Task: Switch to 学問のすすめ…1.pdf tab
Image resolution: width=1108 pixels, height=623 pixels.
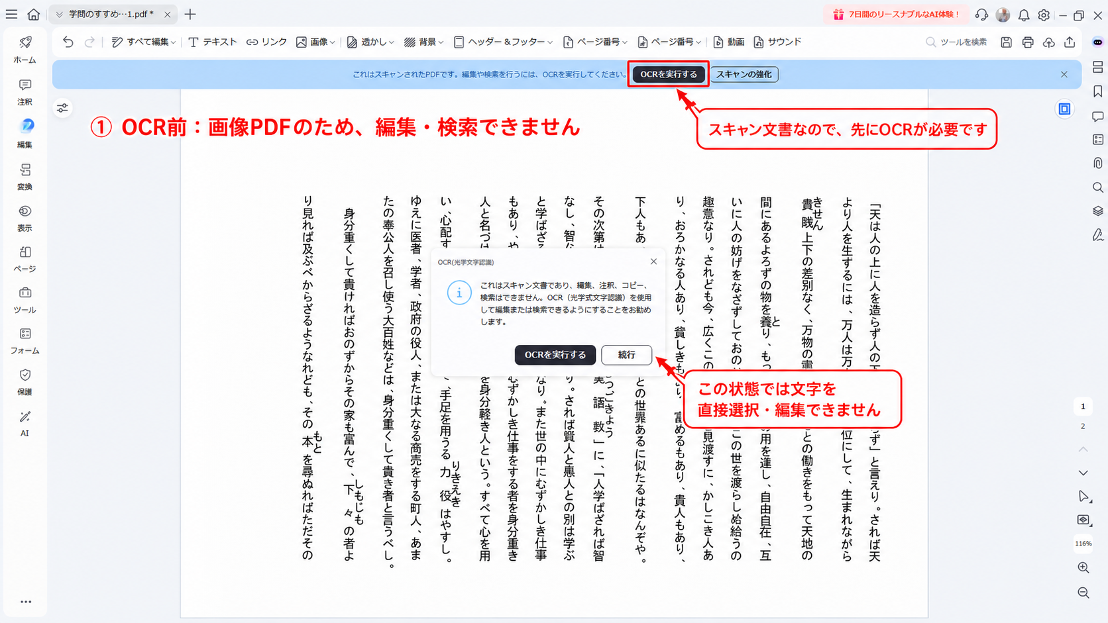Action: click(111, 14)
